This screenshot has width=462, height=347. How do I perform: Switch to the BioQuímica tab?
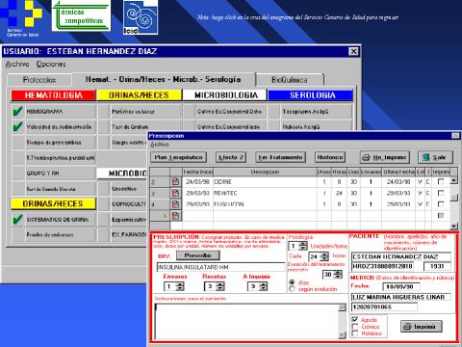pos(290,80)
